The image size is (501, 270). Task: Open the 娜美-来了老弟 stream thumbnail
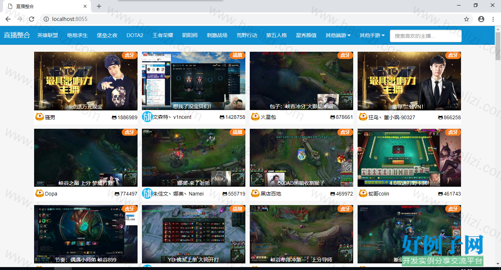[194, 157]
